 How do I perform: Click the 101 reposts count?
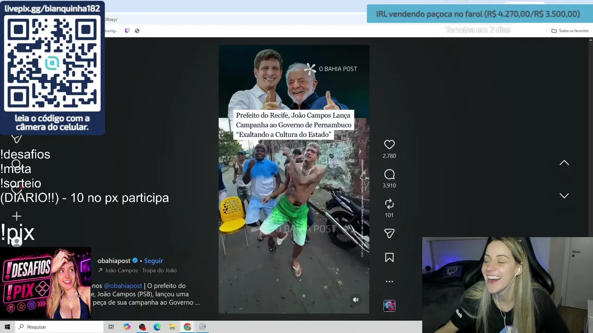[389, 215]
